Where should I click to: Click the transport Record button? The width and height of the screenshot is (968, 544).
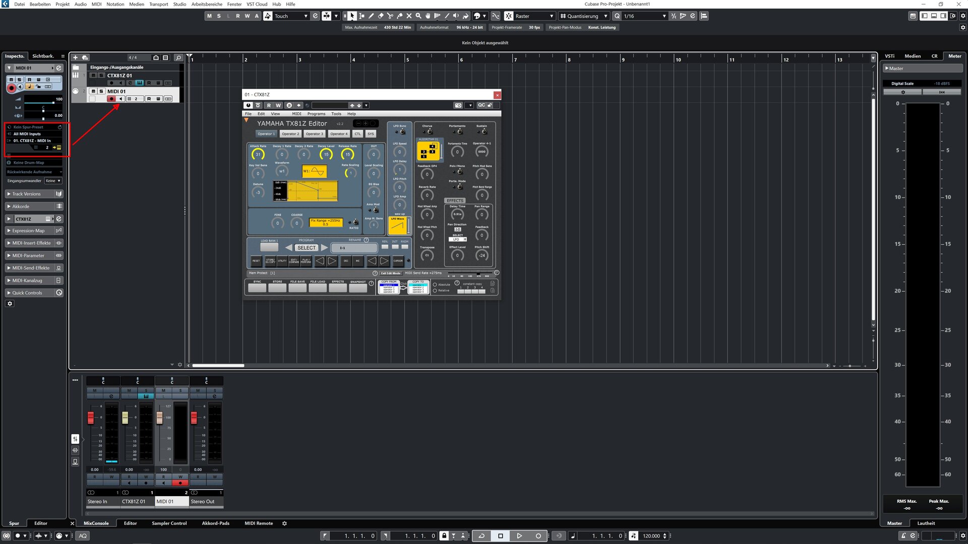point(538,536)
